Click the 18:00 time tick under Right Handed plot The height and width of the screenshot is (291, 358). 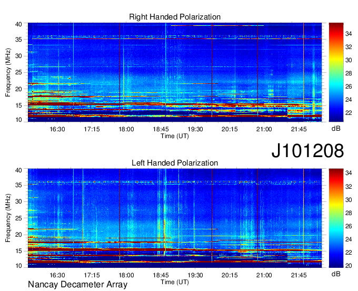[126, 129]
